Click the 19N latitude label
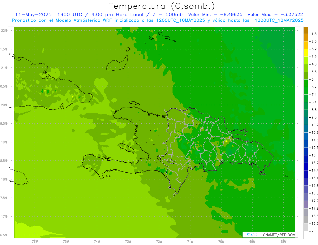 coord(4,142)
